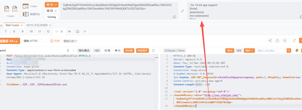Open the 数据对比 data compare tool
This screenshot has height=110, width=302.
pos(31,14)
